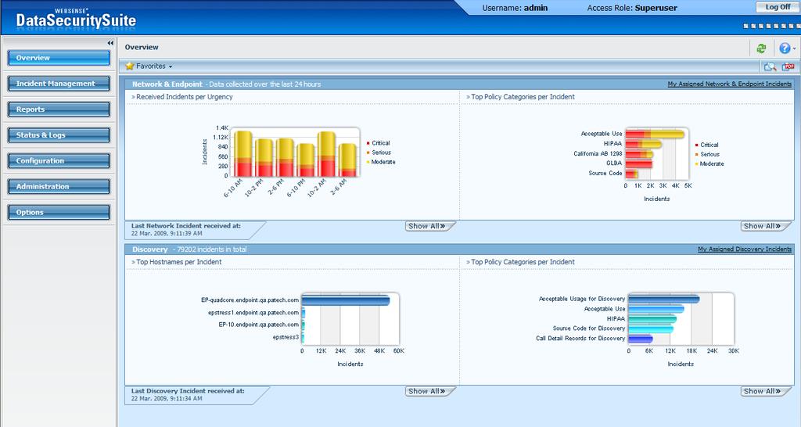Open My Assigned Network & Endpoint Incidents link
The height and width of the screenshot is (427, 801).
[730, 84]
